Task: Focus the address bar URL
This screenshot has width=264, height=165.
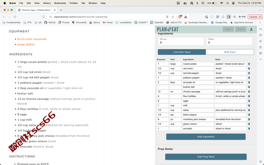Action: 81,17
